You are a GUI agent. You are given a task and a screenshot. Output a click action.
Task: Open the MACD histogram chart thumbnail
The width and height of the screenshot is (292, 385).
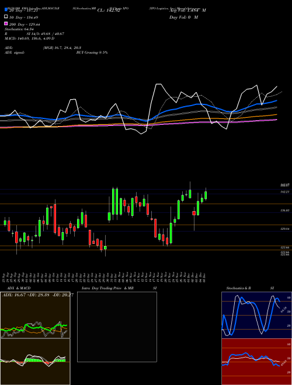(x=35, y=362)
